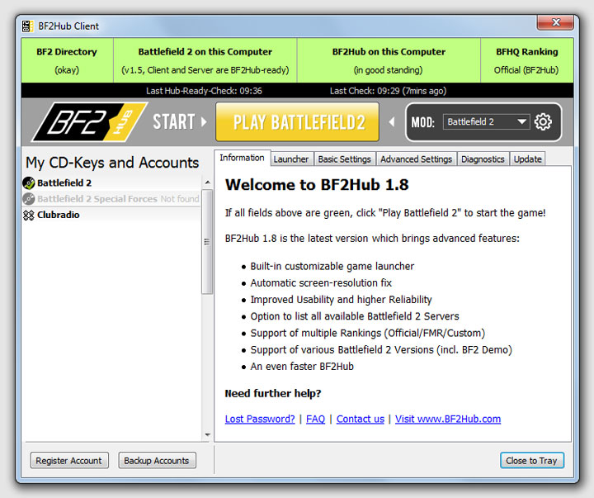Open the FAQ link
The image size is (594, 498).
315,419
